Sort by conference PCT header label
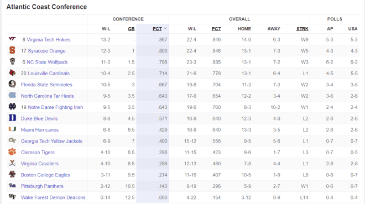The width and height of the screenshot is (365, 204). click(x=158, y=29)
